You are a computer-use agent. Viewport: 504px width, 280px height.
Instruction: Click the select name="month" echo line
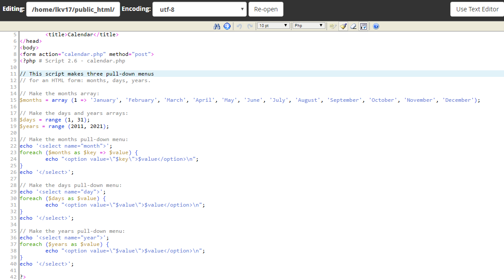[x=66, y=146]
